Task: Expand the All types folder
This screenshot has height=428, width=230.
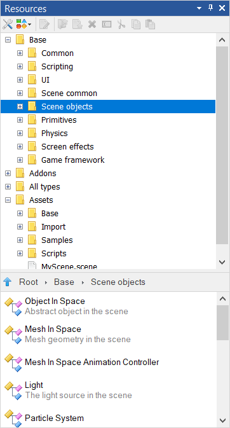Action: coord(8,187)
